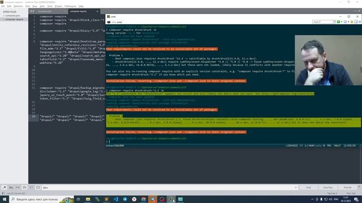The height and width of the screenshot is (203, 362).
Task: Toggle sidebar icon in Sublime status bar
Action: (3, 193)
